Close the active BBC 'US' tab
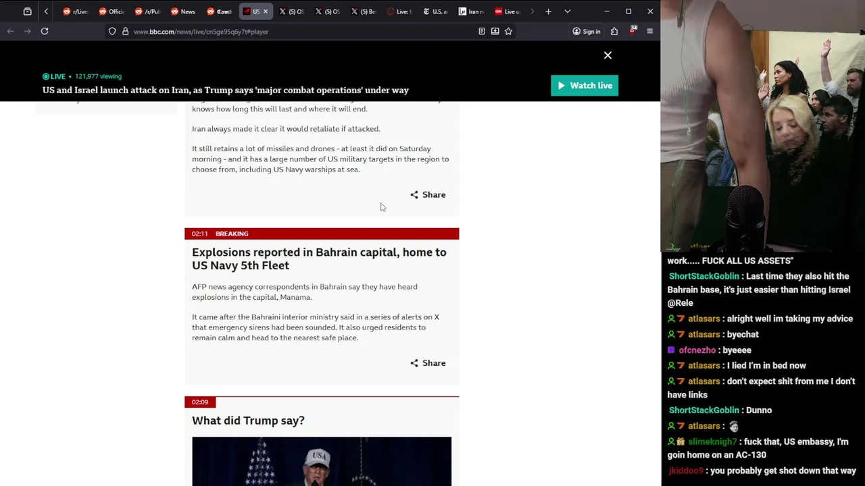The height and width of the screenshot is (486, 865). click(x=265, y=11)
